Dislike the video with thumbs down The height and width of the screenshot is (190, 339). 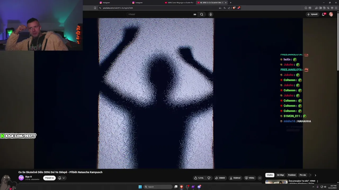(209, 178)
